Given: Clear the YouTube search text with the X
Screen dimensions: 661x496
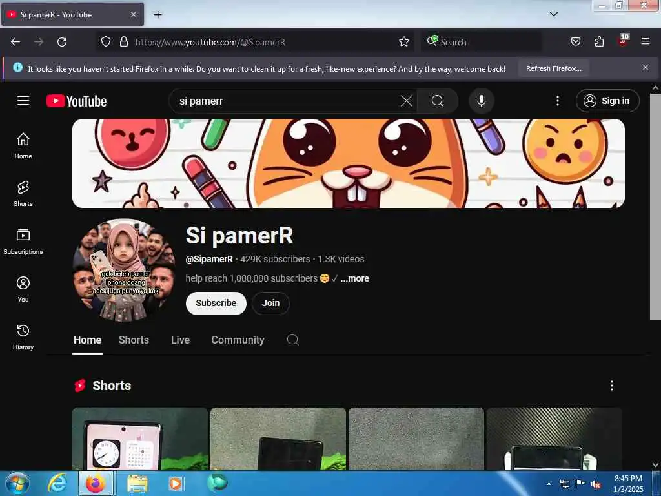Looking at the screenshot, I should 407,101.
